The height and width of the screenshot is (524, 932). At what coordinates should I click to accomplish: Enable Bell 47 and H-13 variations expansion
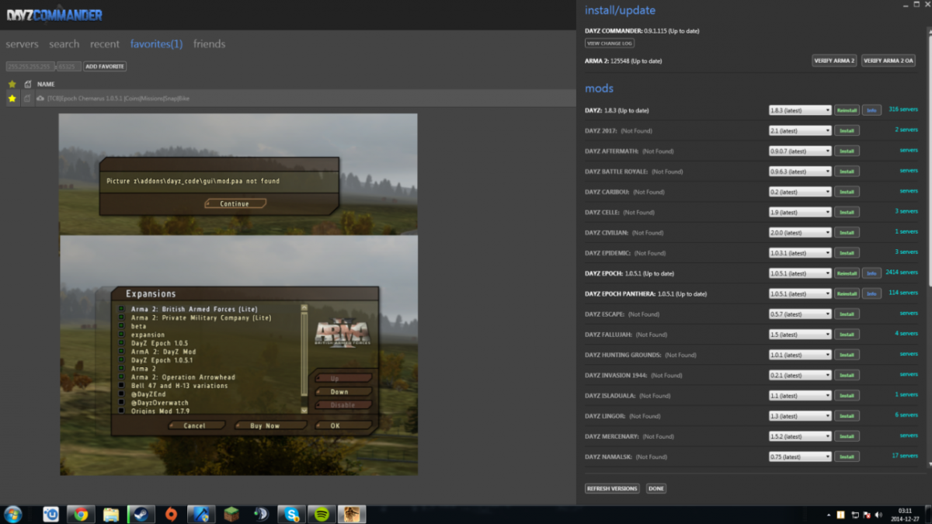121,386
